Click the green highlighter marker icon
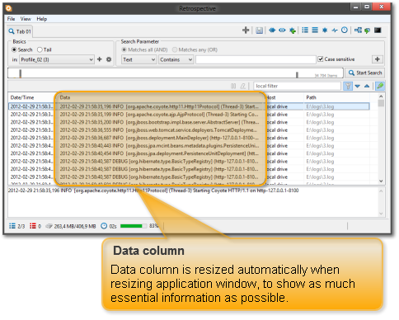This screenshot has height=320, width=399. click(380, 86)
